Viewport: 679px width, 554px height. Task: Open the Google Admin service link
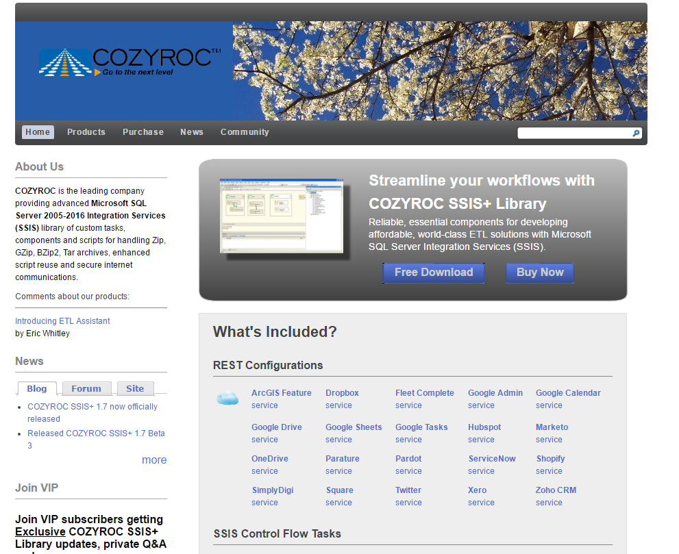coord(495,399)
